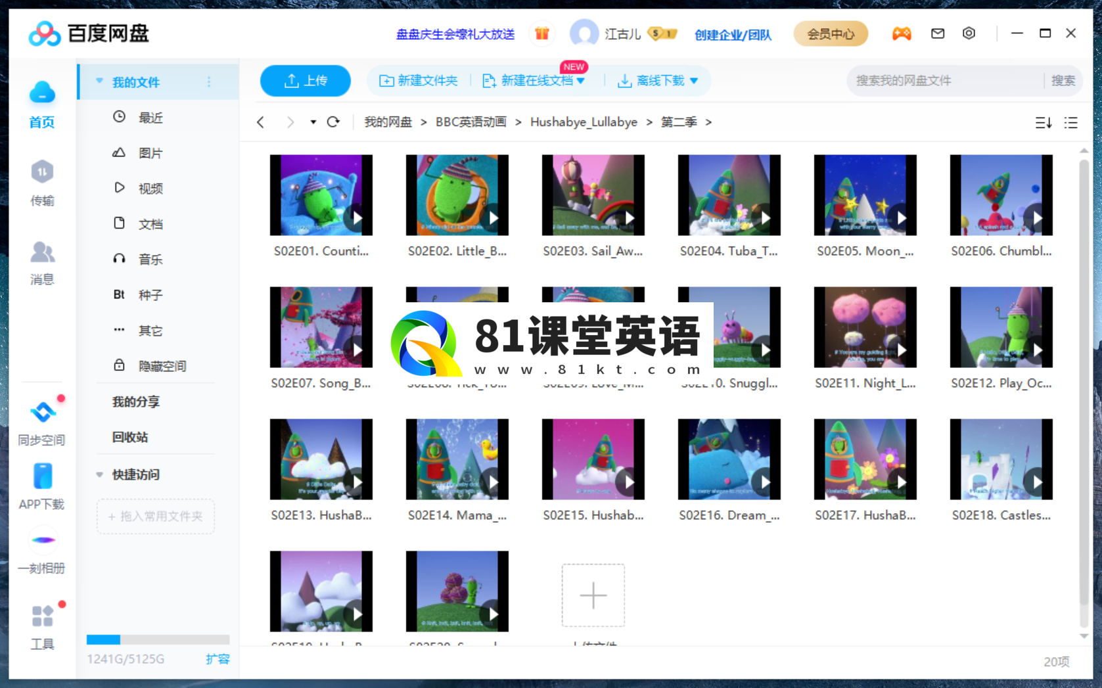This screenshot has width=1102, height=688.
Task: Expand the breadcrumb arrow after 第二季
Action: click(708, 122)
